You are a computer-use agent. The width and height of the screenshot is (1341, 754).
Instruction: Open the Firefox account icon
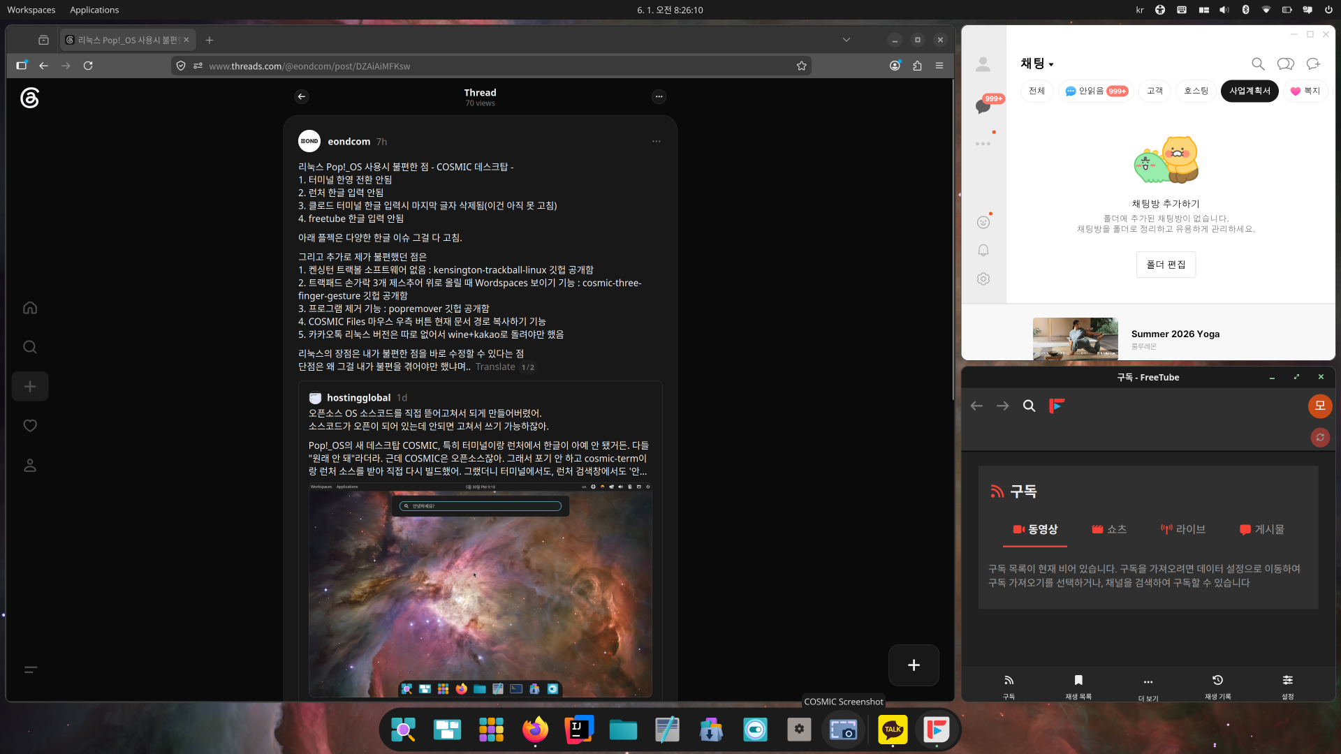click(x=895, y=66)
